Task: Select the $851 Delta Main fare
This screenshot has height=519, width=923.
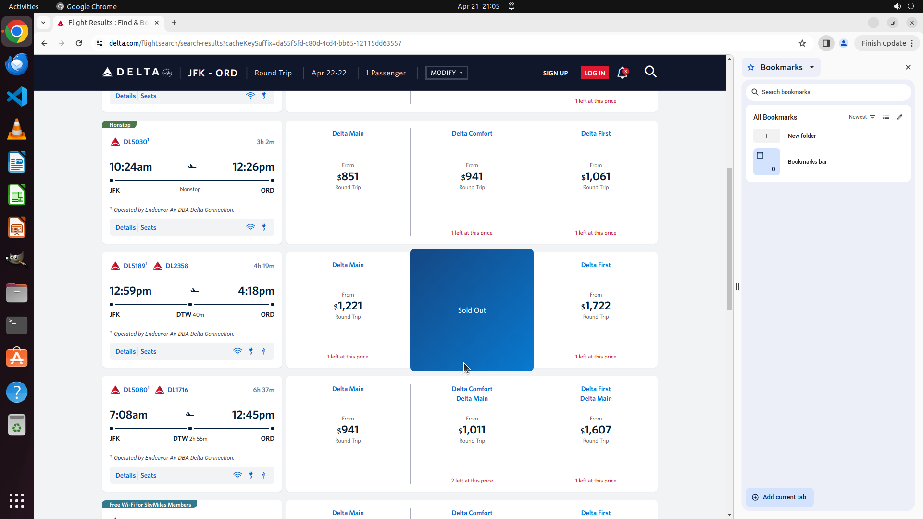Action: pyautogui.click(x=348, y=177)
